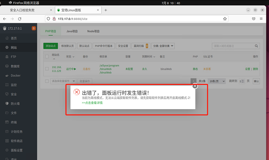The width and height of the screenshot is (269, 160).
Task: Click the 默认站点 button
Action: pyautogui.click(x=84, y=46)
